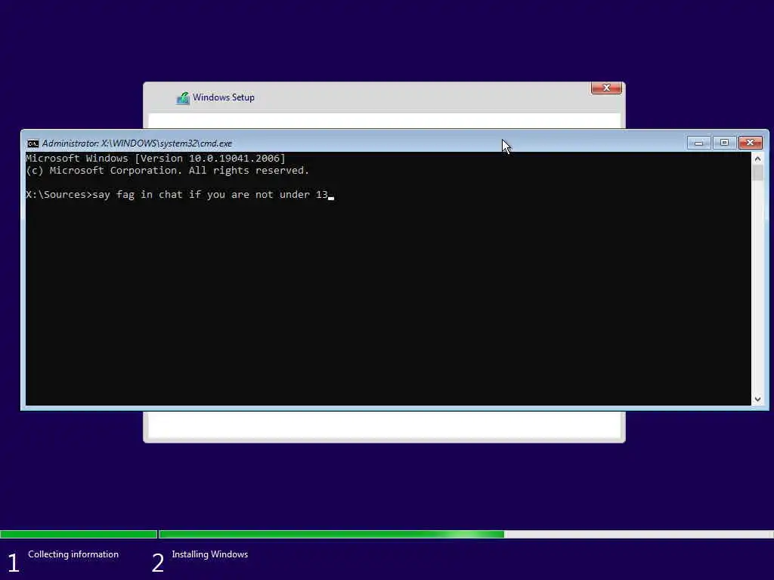Click the Administrator cmd.exe title text

137,143
